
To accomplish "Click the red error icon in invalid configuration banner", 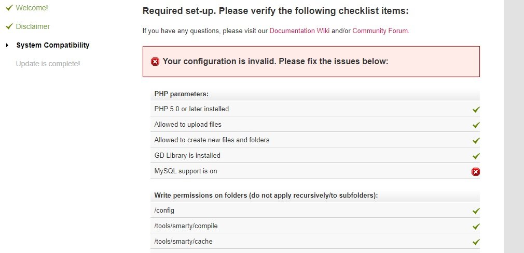I will [x=155, y=62].
